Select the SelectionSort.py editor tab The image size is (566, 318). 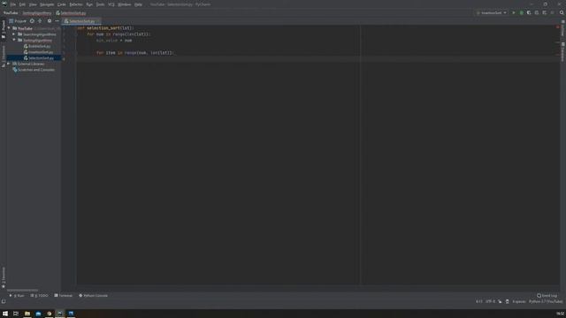click(81, 21)
